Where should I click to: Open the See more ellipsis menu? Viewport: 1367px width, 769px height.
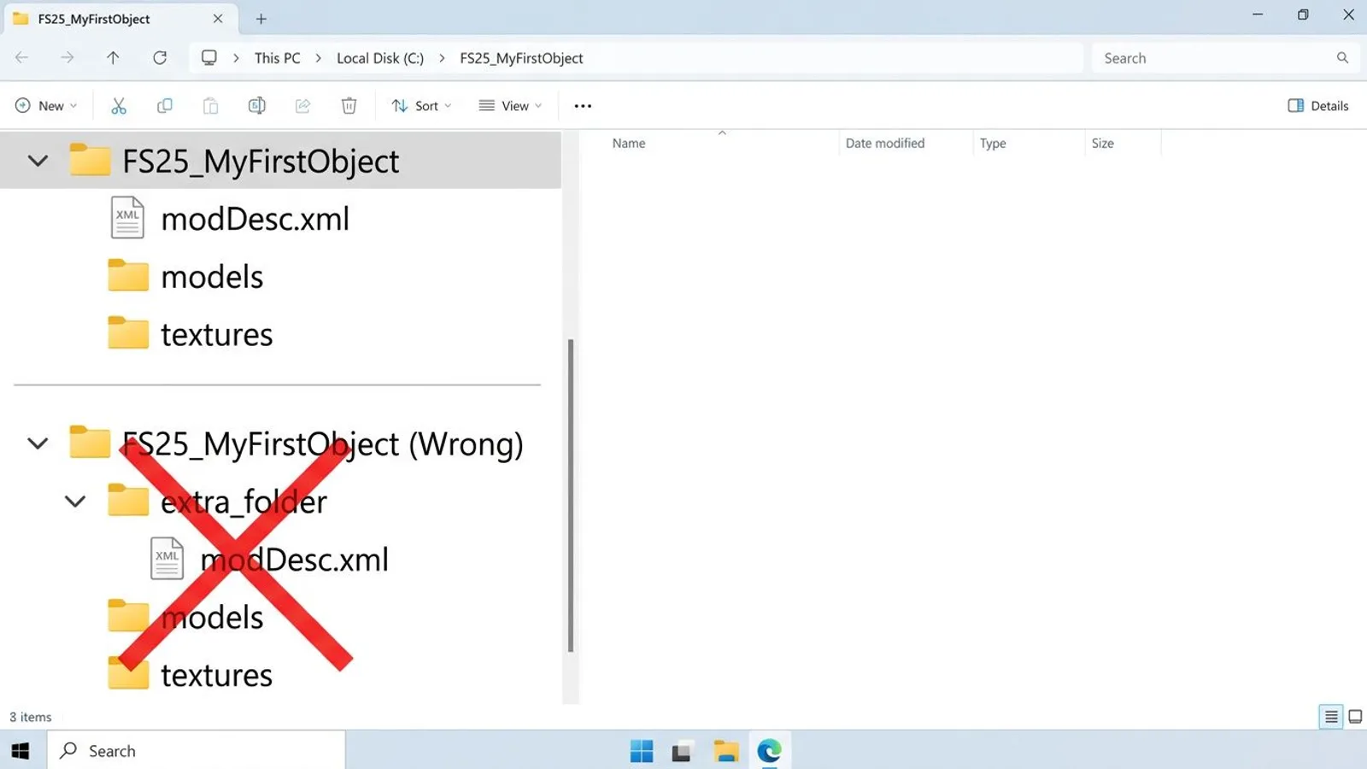click(x=583, y=106)
